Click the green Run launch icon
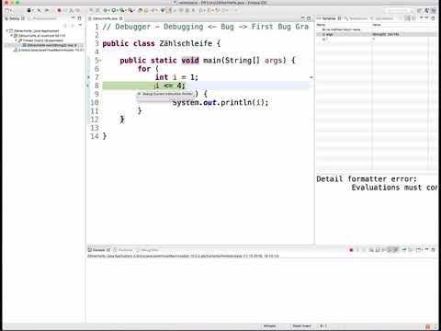441x331 pixels. pyautogui.click(x=114, y=10)
